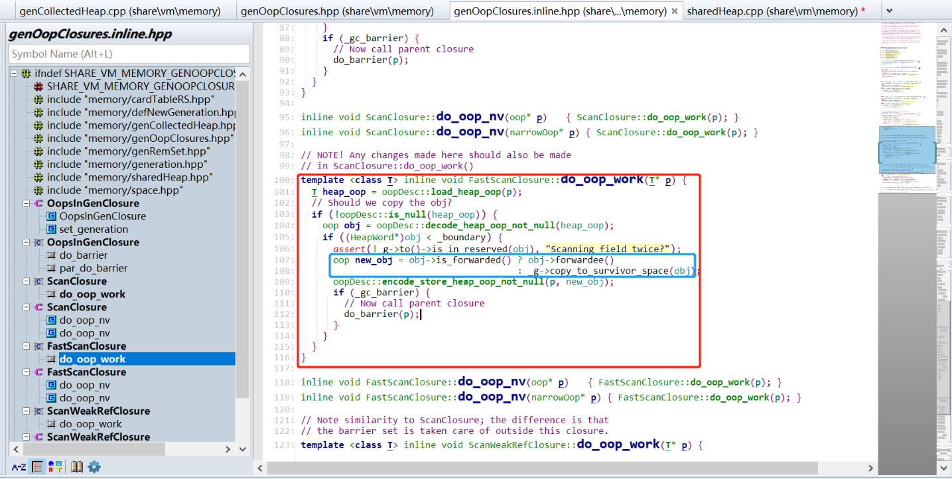
Task: Select highlighted do_oop_work under FastScanClosure
Action: 92,359
